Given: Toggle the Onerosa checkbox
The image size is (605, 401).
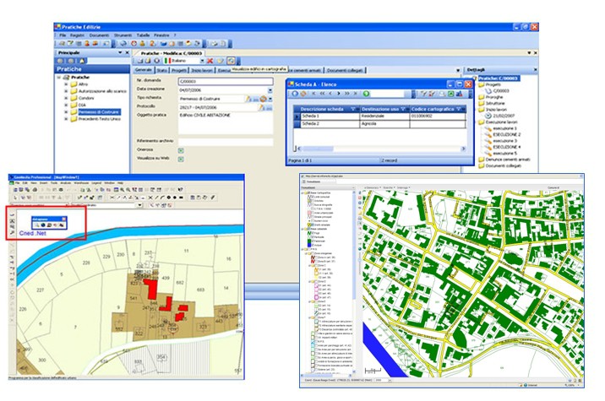Looking at the screenshot, I should pos(181,149).
